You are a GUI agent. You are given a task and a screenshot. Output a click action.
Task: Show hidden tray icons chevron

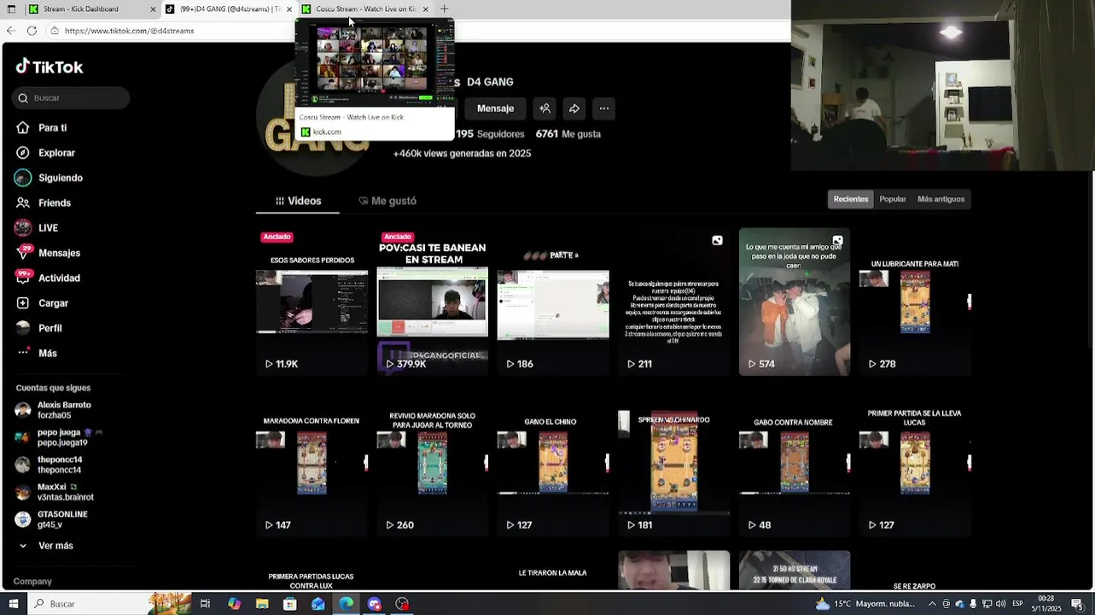click(932, 604)
